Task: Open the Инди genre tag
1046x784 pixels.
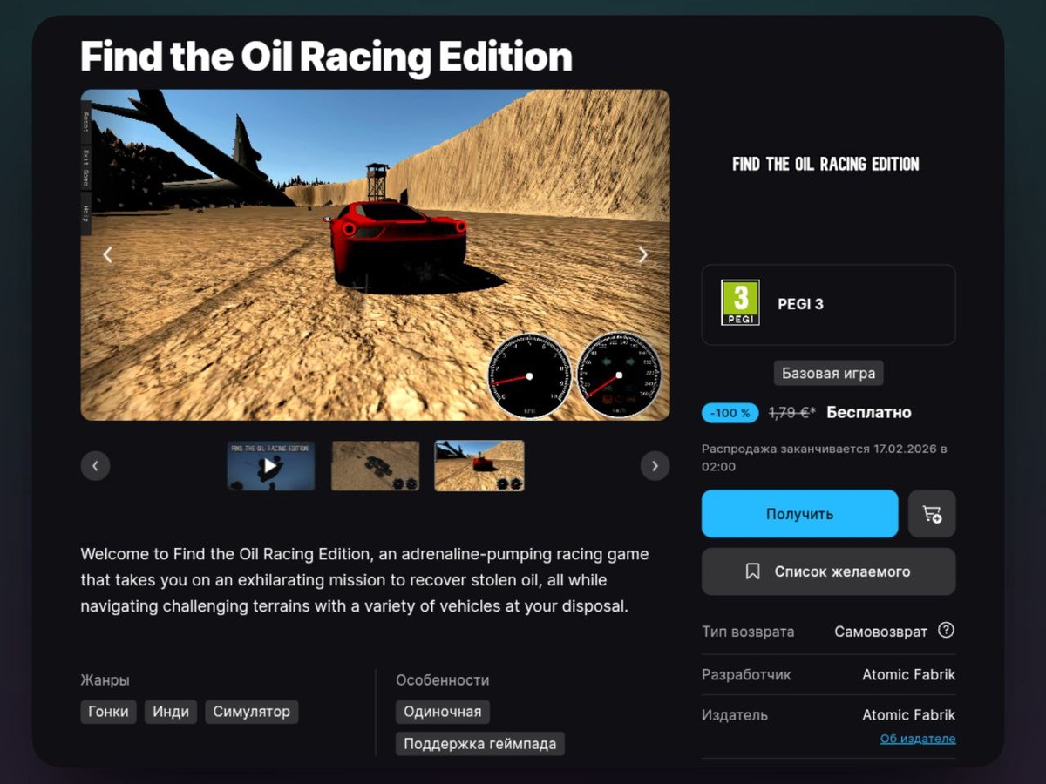Action: (x=171, y=712)
